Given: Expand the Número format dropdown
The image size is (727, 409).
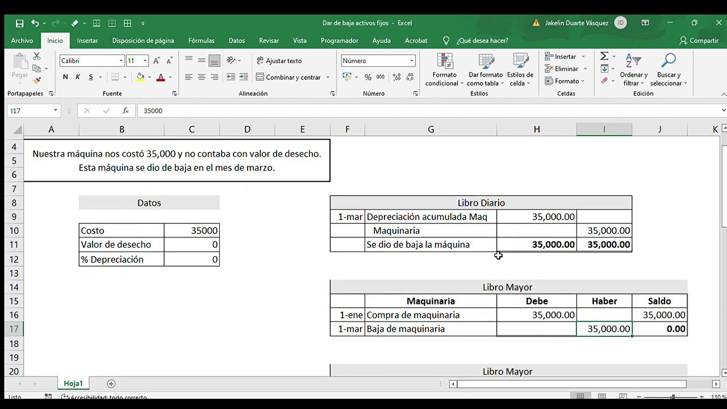Looking at the screenshot, I should pyautogui.click(x=412, y=61).
